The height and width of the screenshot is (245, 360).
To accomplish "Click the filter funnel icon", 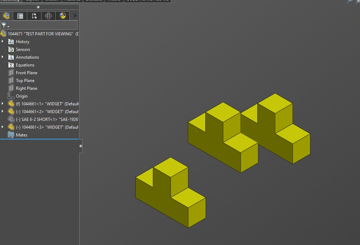I will coord(4,25).
